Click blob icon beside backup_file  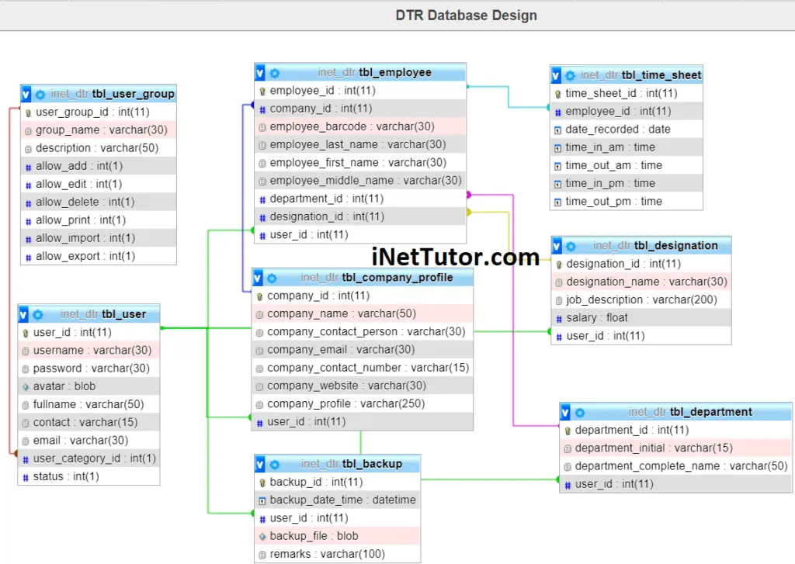coord(262,536)
